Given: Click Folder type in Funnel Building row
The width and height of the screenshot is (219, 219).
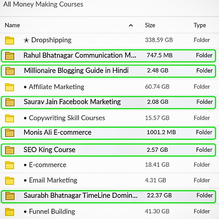Looking at the screenshot, I should tap(202, 211).
